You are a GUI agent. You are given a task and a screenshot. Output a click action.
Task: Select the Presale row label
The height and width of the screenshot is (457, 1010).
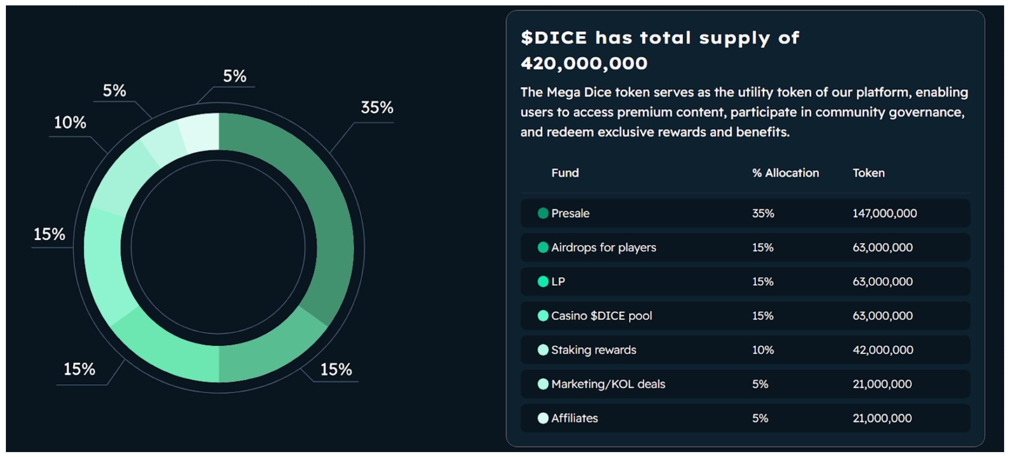tap(570, 213)
